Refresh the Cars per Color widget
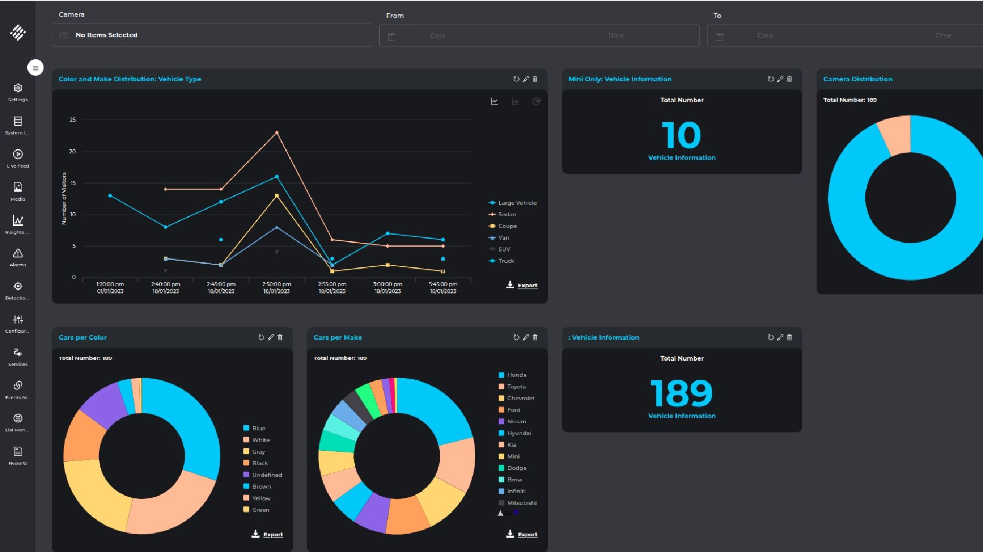This screenshot has width=983, height=552. click(x=261, y=337)
